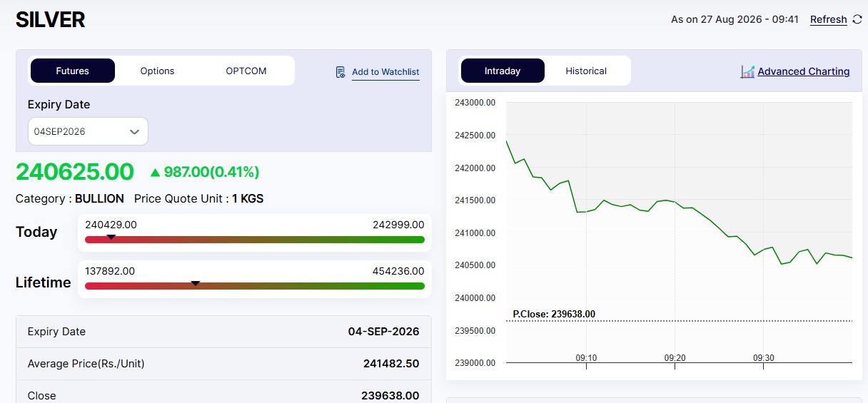The width and height of the screenshot is (868, 403).
Task: Click the Lifetime price range bar
Action: click(x=255, y=286)
